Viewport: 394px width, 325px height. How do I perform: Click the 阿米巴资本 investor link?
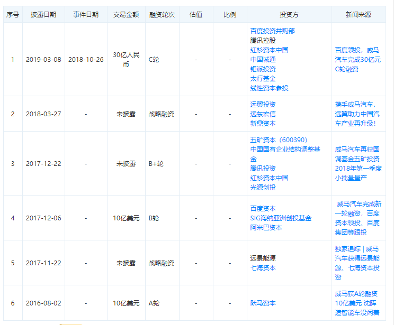point(266,227)
